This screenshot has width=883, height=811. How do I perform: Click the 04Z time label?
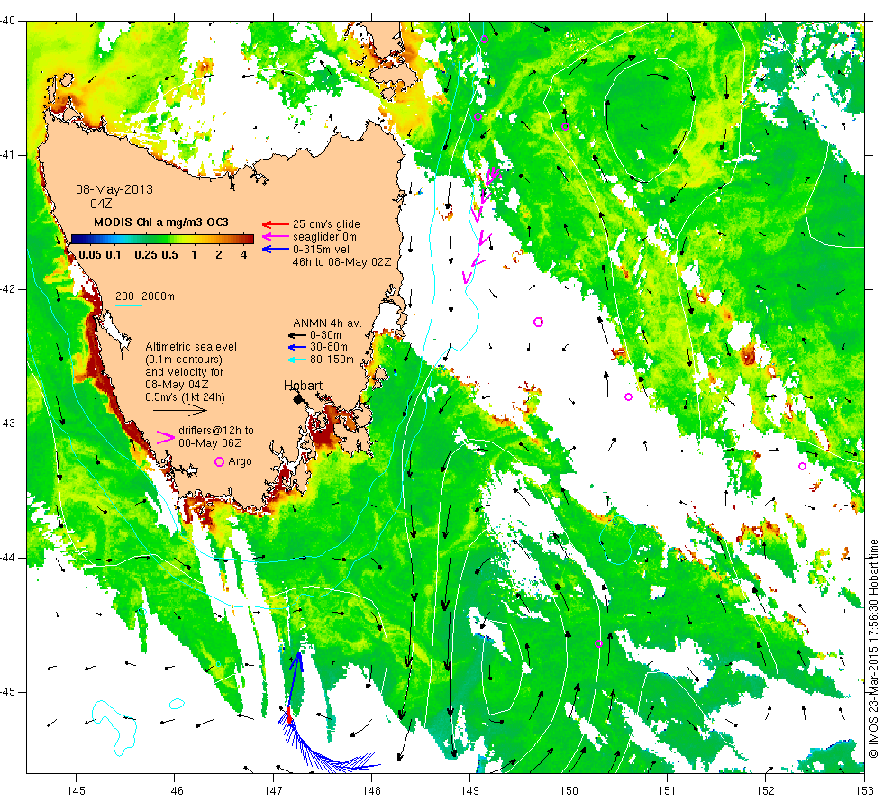click(101, 204)
